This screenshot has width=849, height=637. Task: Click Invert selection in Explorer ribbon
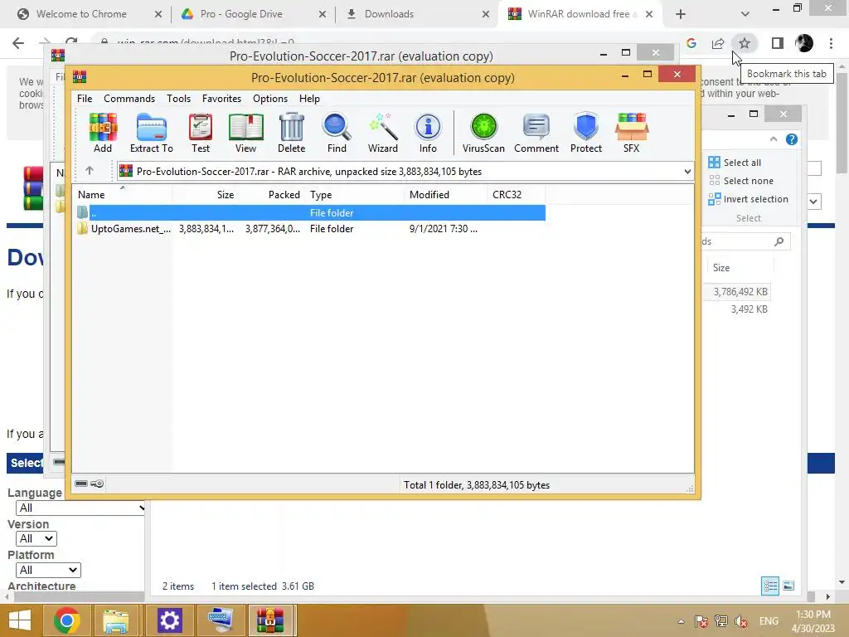749,199
